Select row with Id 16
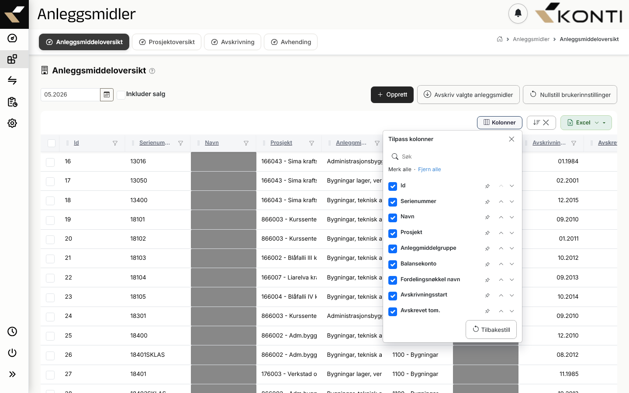 pyautogui.click(x=50, y=162)
